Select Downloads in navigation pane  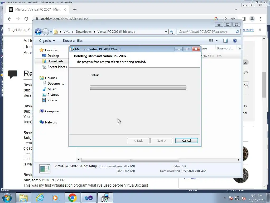pyautogui.click(x=55, y=61)
